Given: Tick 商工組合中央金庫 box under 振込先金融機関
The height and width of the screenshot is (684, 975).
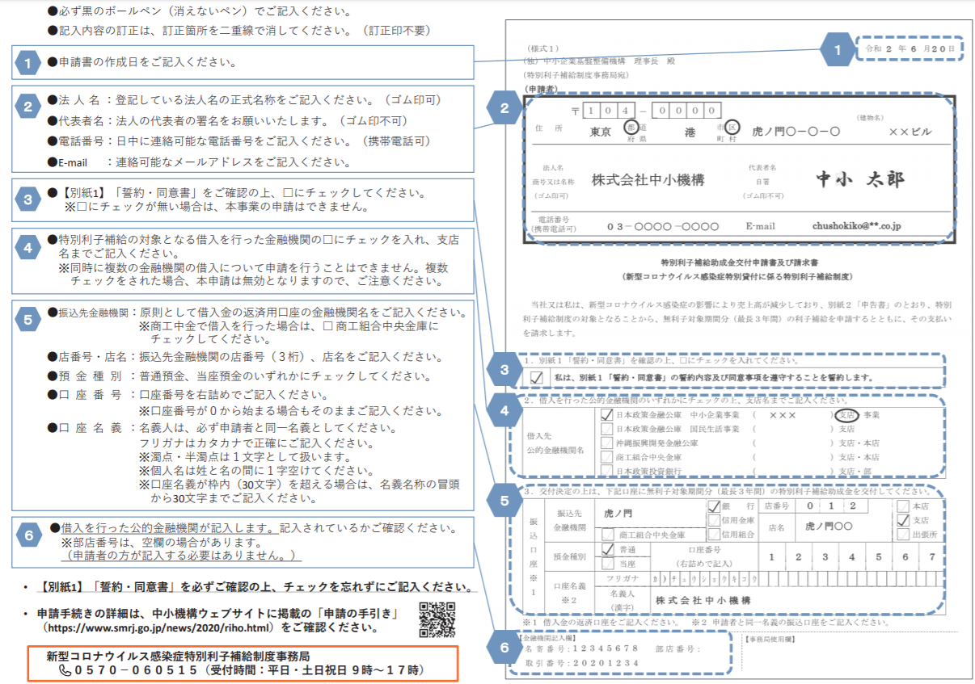Looking at the screenshot, I should pyautogui.click(x=607, y=535).
